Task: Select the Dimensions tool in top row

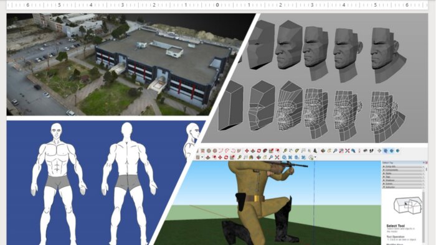Action: (x=291, y=150)
